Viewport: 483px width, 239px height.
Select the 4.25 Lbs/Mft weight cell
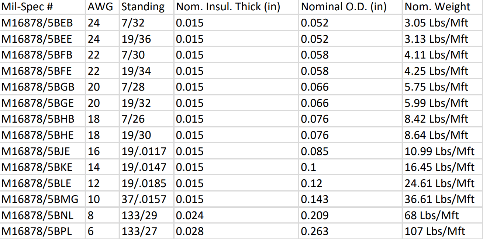(x=443, y=71)
